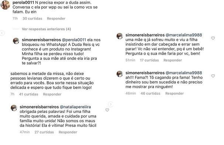
Task: Like the 'Fama?! Tô cagando' comment
Action: coord(213,76)
